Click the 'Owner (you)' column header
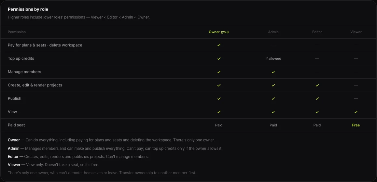 pos(218,32)
